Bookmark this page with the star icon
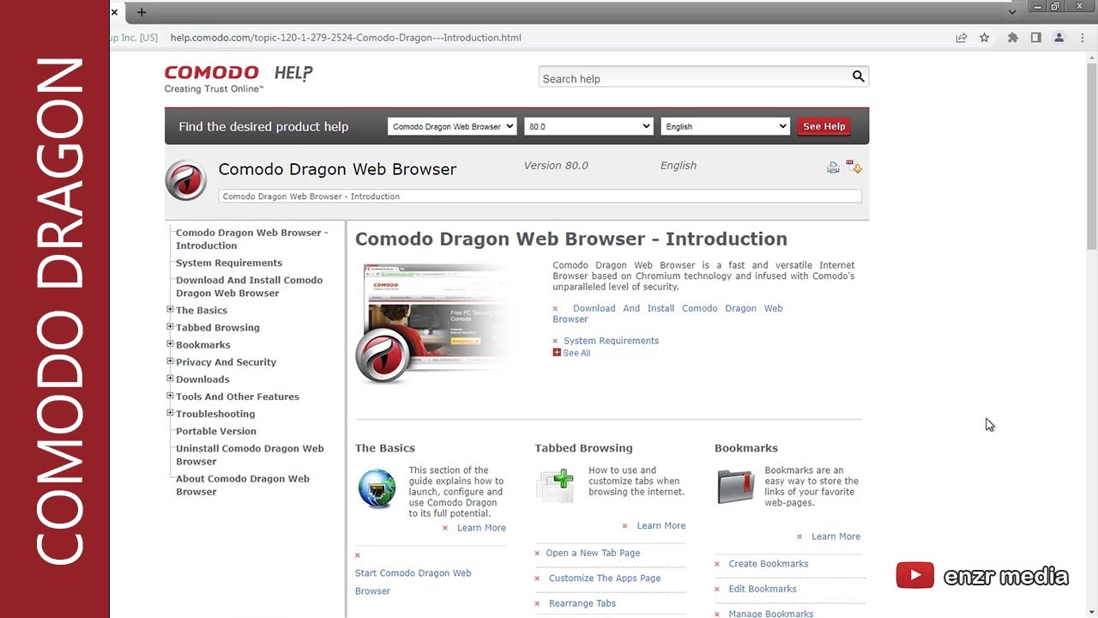This screenshot has height=618, width=1098. (x=985, y=38)
